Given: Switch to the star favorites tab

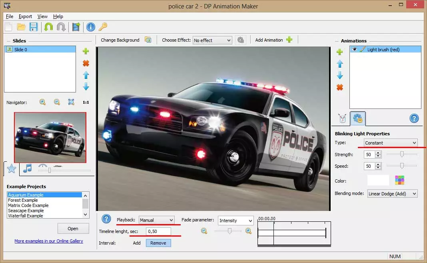Looking at the screenshot, I should point(12,169).
